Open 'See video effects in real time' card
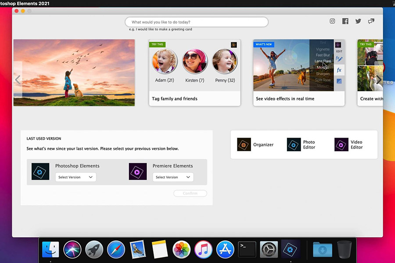Screen dimensions: 395x263 [x=299, y=73]
